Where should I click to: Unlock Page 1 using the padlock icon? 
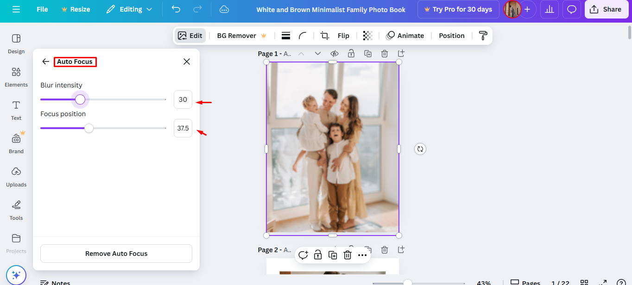point(351,53)
